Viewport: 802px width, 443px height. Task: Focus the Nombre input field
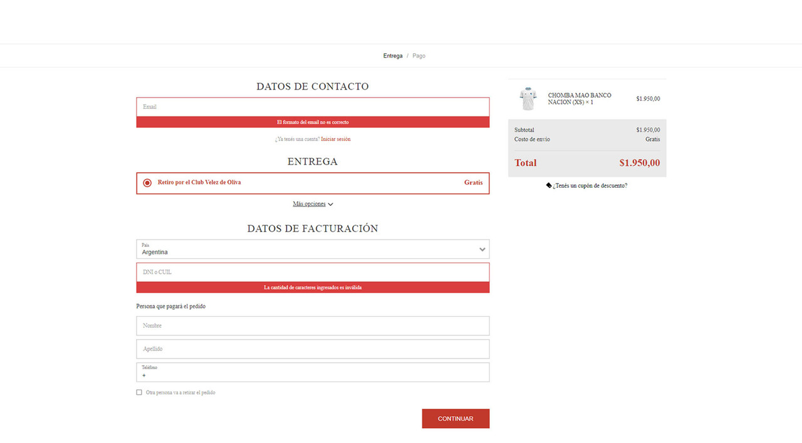[313, 325]
